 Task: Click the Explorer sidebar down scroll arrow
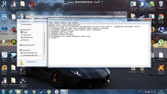44,59
